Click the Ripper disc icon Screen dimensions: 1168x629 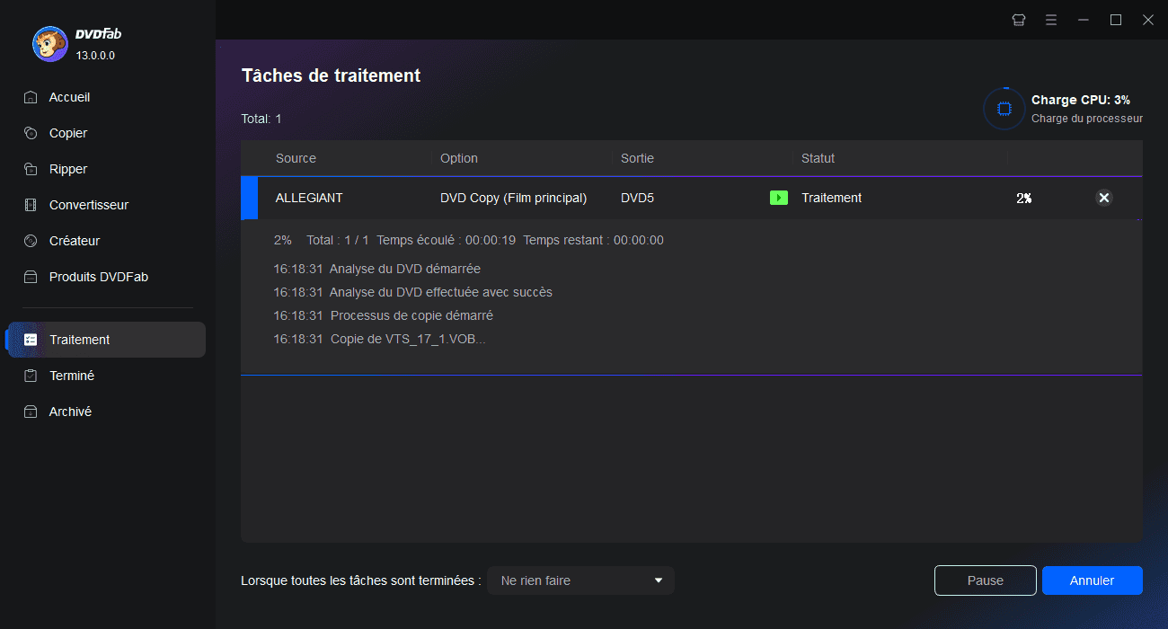[31, 169]
